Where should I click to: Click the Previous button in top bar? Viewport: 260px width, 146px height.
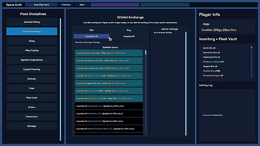pyautogui.click(x=66, y=5)
